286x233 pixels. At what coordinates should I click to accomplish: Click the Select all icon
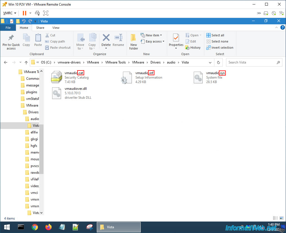[209, 35]
